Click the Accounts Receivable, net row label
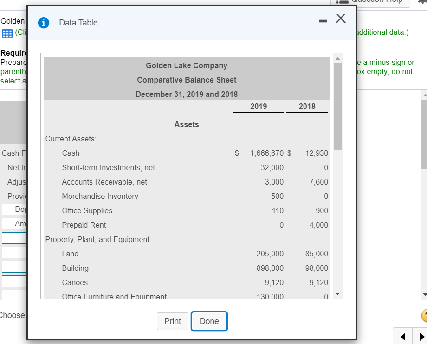The height and width of the screenshot is (344, 427). pos(104,182)
